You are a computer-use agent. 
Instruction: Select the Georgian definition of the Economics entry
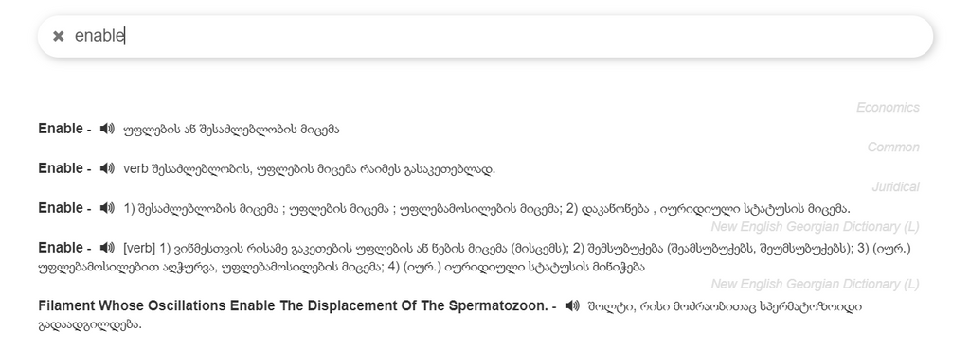point(231,130)
